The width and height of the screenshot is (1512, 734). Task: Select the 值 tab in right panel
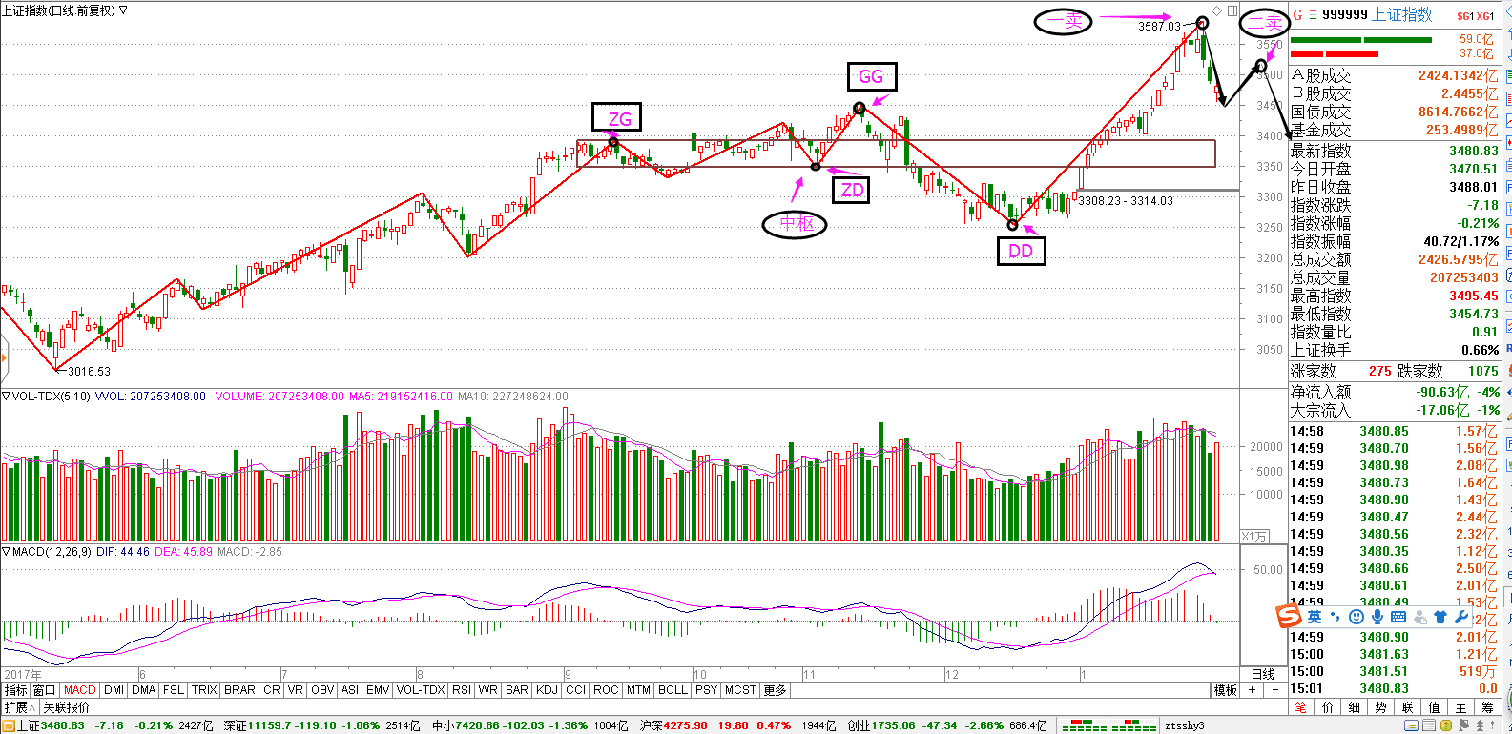1435,707
